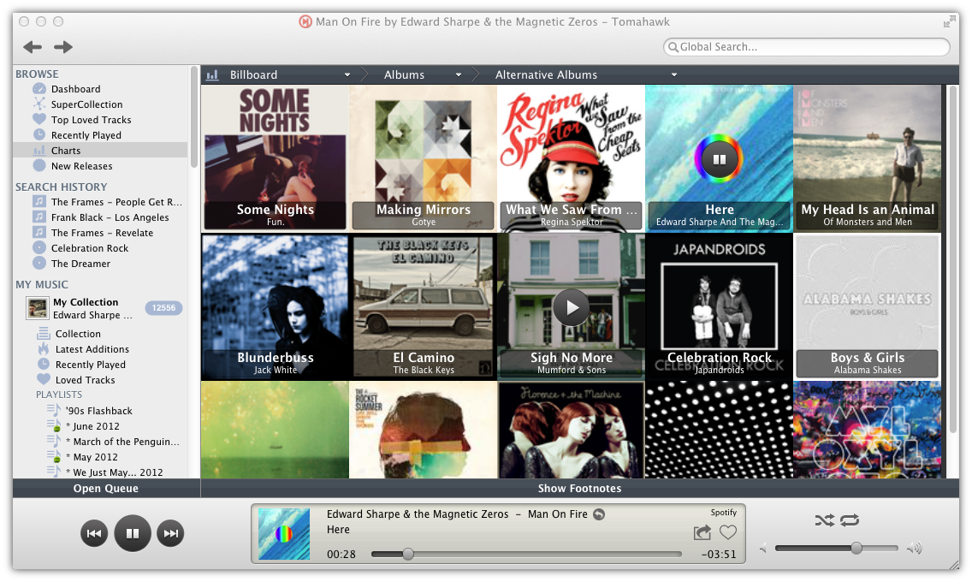
Task: Click the 12556 track count badge
Action: [163, 308]
